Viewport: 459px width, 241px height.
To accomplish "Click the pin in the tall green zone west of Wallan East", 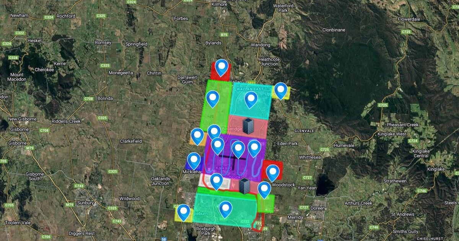I will 213,99.
